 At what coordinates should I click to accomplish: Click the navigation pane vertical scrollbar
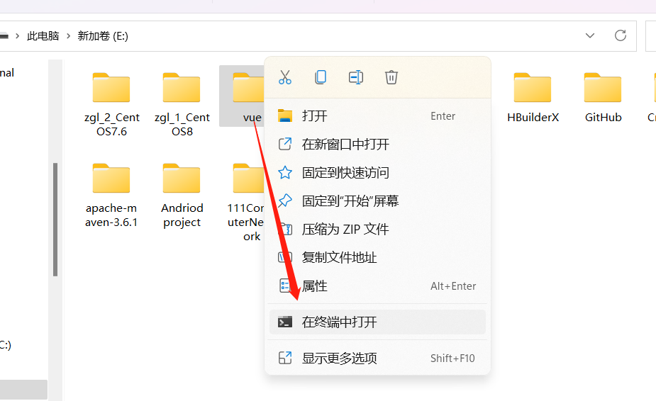point(55,220)
